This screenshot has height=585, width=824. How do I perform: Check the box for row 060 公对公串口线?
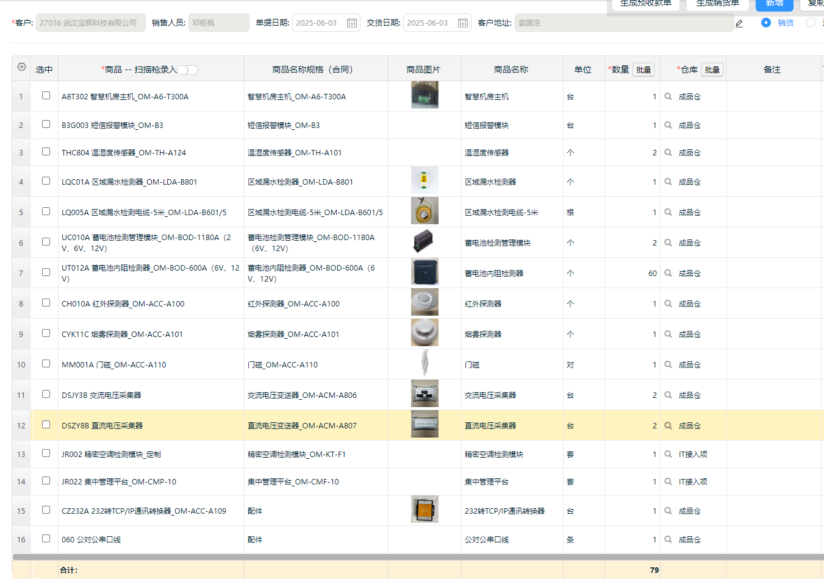coord(46,539)
